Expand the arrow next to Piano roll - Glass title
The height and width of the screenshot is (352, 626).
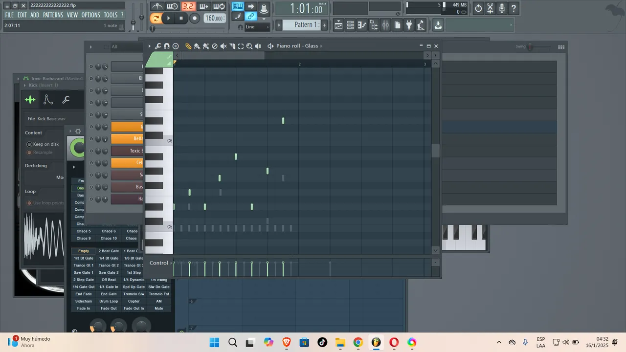[321, 46]
